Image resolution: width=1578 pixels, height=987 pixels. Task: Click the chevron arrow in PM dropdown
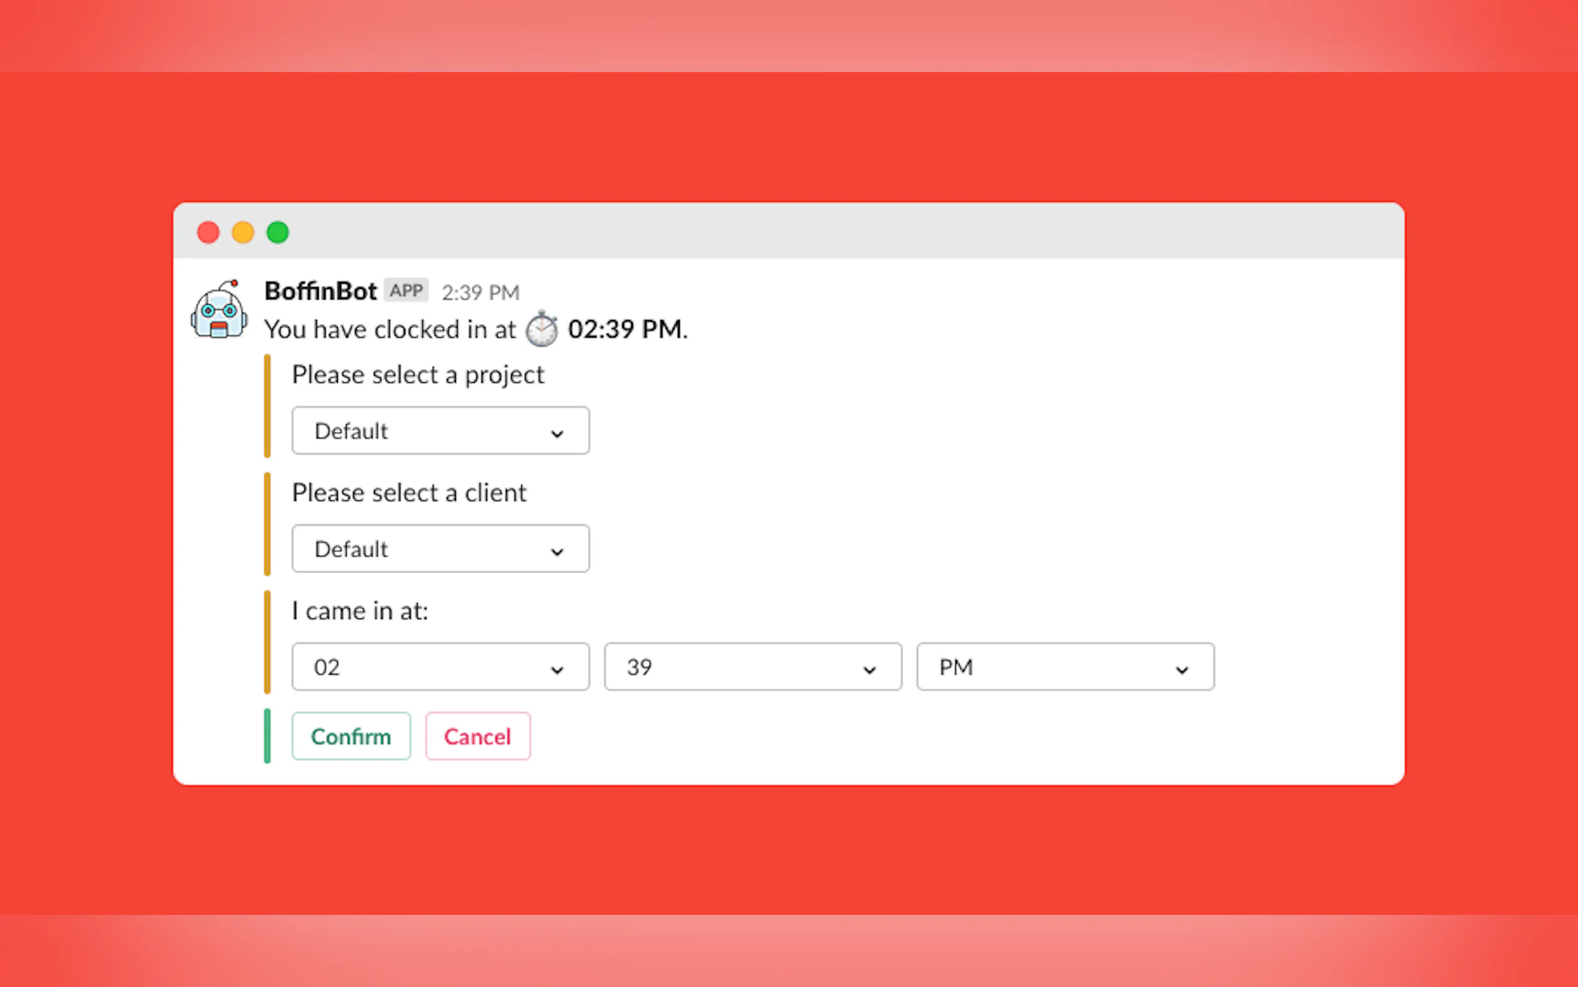(1182, 670)
